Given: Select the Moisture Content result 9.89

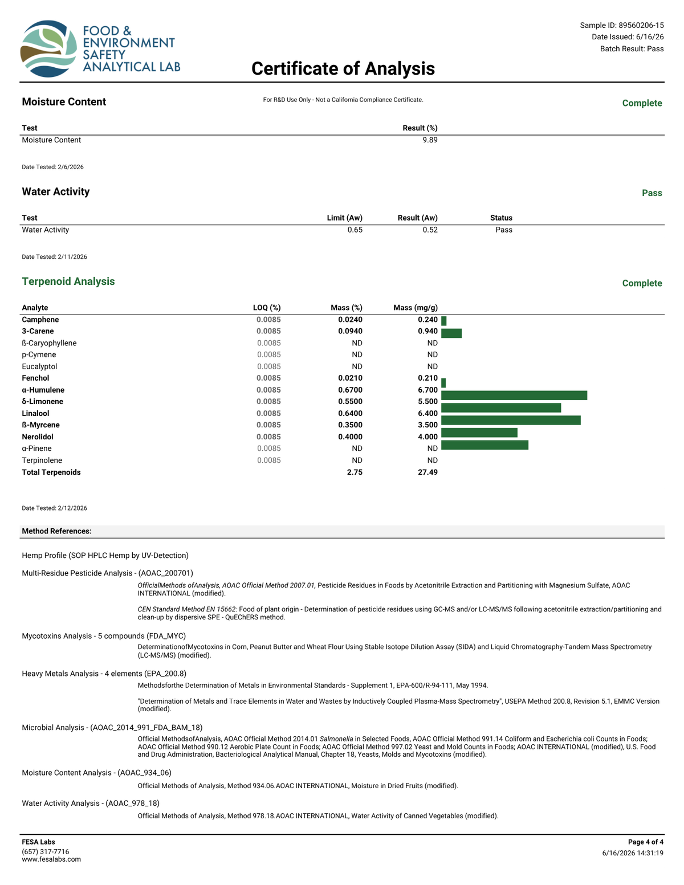Looking at the screenshot, I should pos(430,140).
